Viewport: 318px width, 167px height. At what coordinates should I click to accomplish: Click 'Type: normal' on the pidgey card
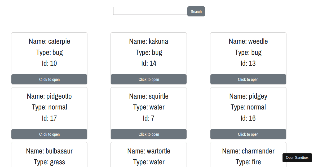click(x=248, y=107)
